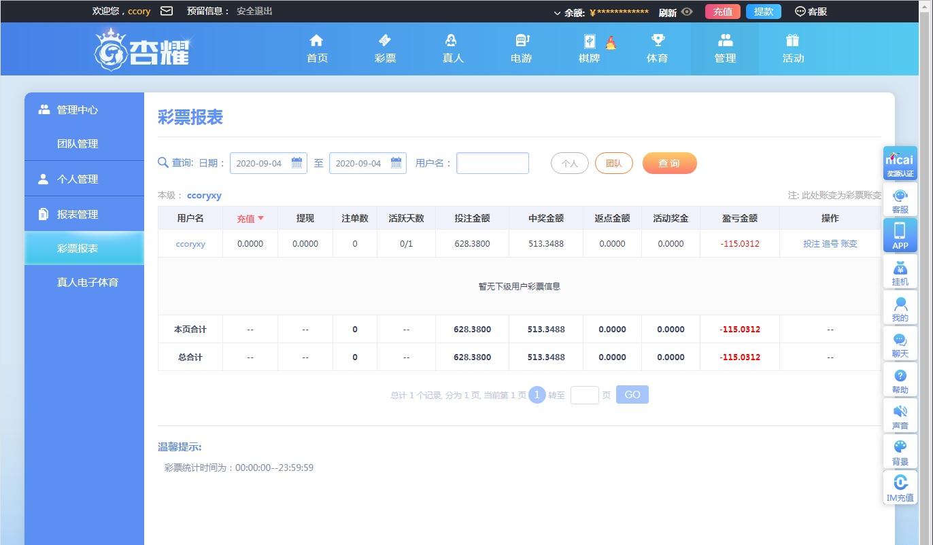
Task: Go to 彩票 in top navigation
Action: pos(385,49)
